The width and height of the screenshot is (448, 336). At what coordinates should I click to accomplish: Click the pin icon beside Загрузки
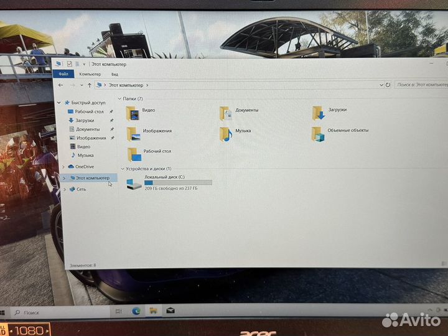tap(111, 120)
